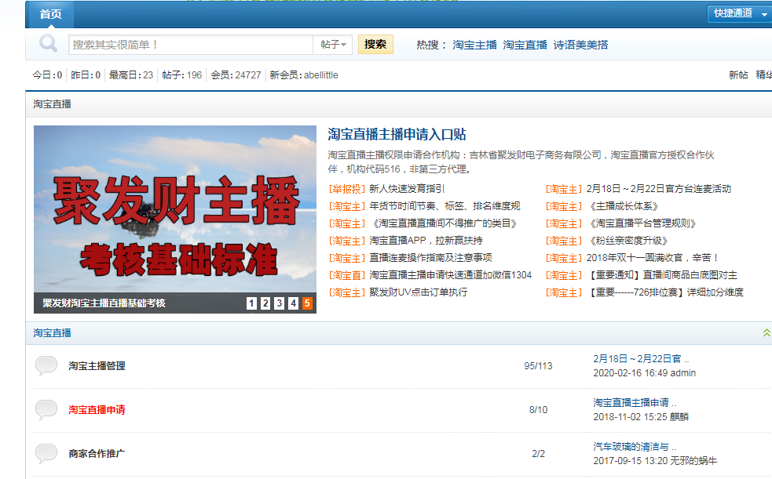Focus the 搜索其实很简单 search field

pyautogui.click(x=191, y=45)
